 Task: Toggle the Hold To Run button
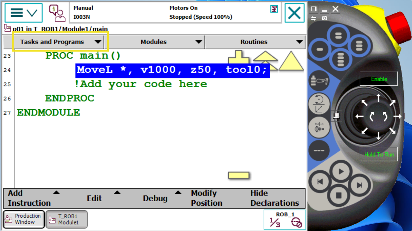pyautogui.click(x=379, y=154)
